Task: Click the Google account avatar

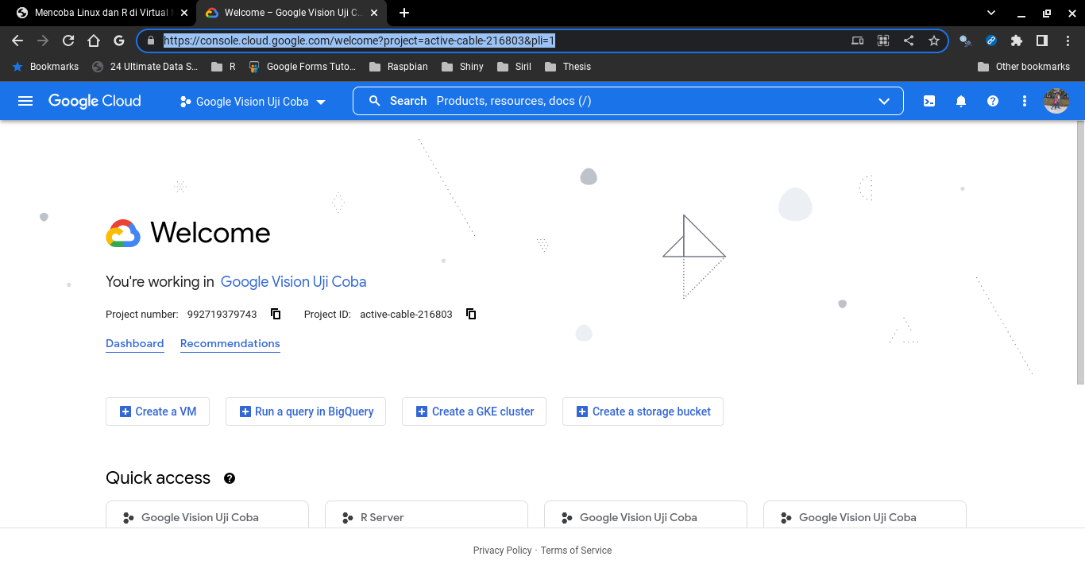Action: [x=1056, y=101]
